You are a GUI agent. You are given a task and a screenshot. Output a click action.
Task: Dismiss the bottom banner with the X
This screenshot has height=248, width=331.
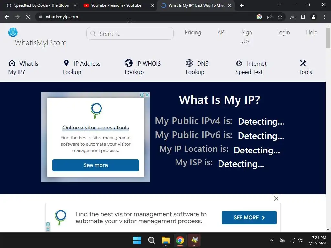pos(276,199)
